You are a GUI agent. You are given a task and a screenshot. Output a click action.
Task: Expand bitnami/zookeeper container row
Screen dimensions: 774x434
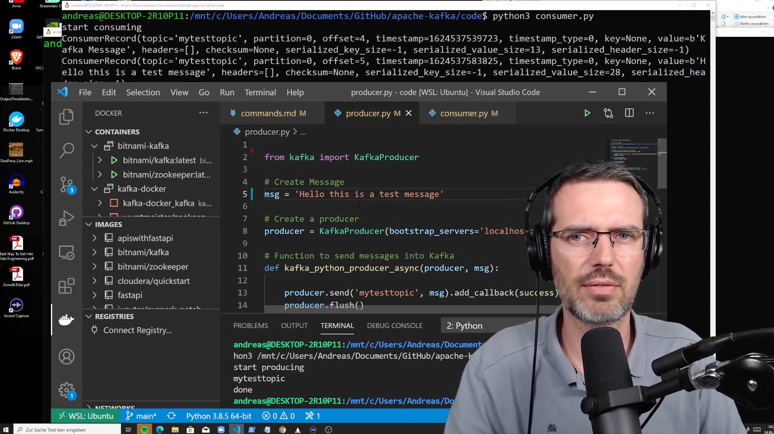click(x=100, y=175)
